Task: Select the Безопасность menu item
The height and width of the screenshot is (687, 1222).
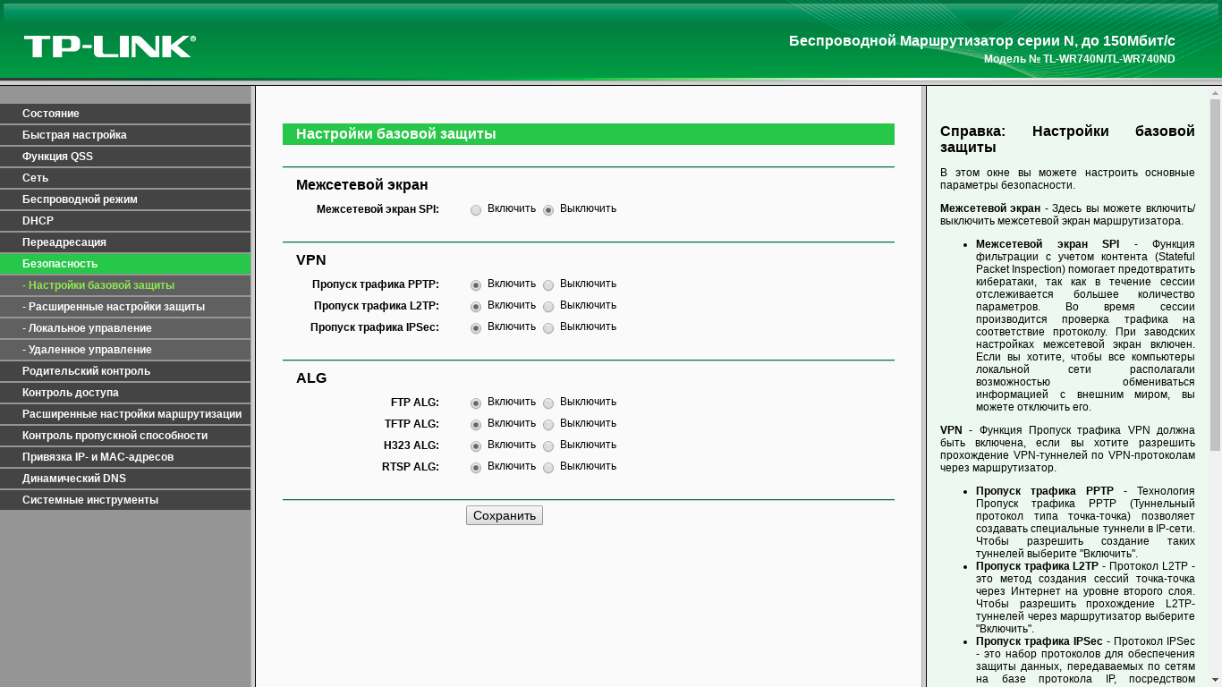Action: coord(125,264)
